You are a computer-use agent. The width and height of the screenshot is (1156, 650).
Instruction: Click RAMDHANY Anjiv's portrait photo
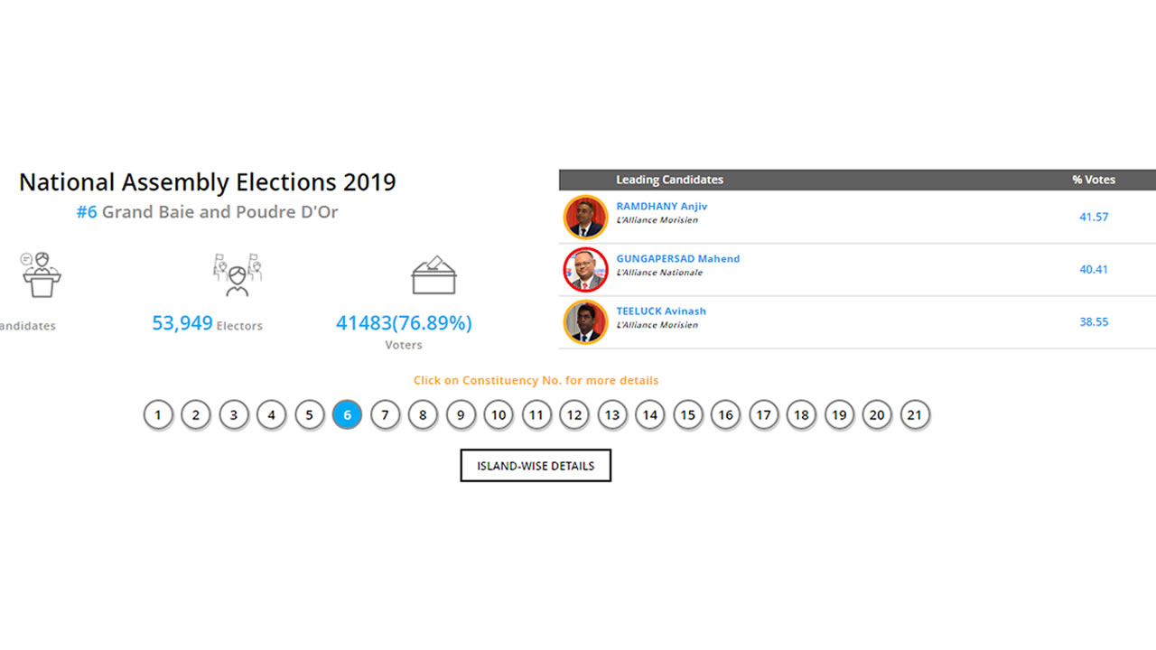click(x=585, y=217)
